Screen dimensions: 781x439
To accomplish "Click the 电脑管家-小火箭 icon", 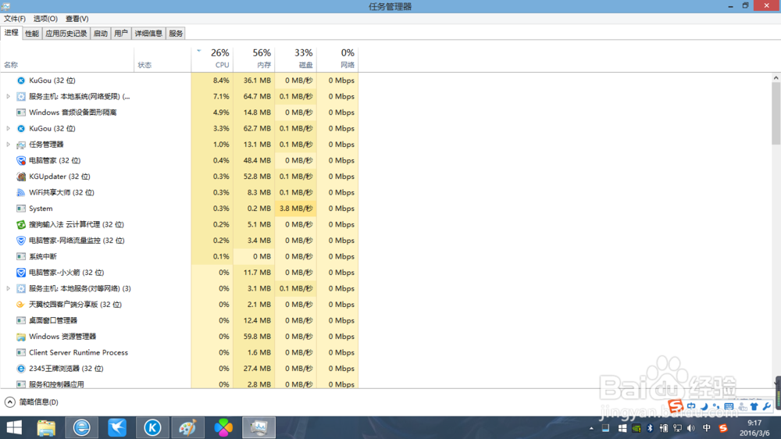I will coord(21,273).
